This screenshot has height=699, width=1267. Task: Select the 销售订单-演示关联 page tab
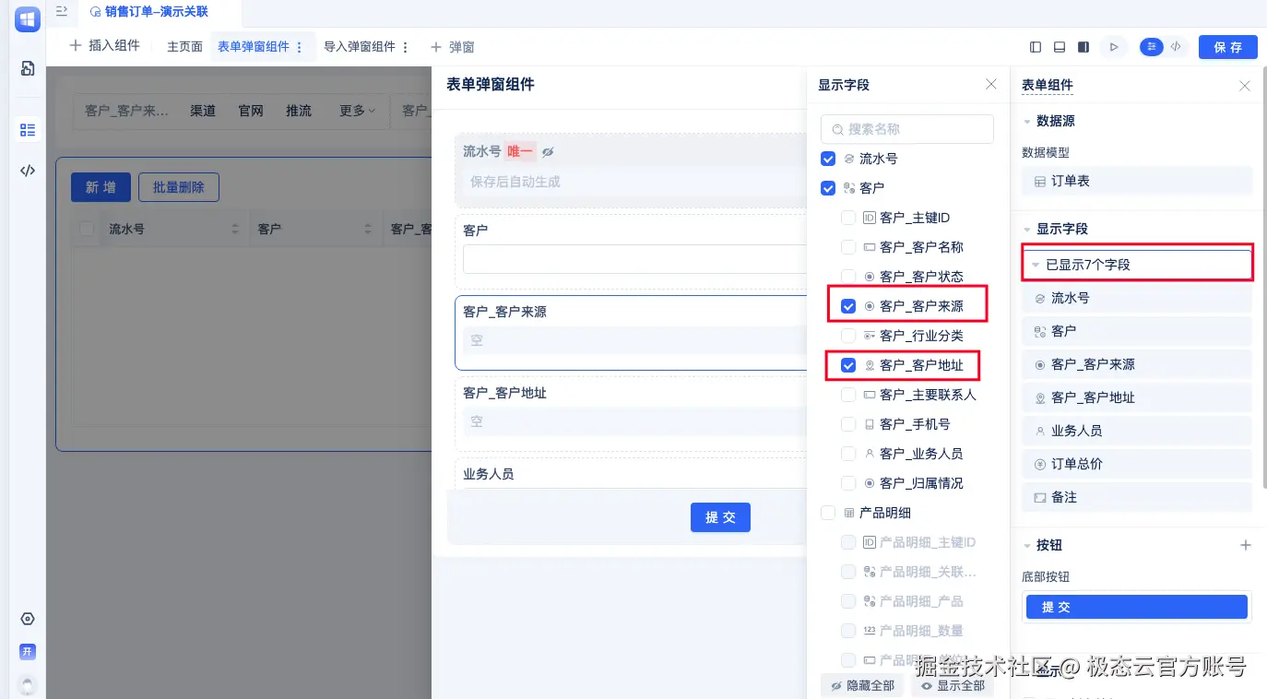point(149,12)
